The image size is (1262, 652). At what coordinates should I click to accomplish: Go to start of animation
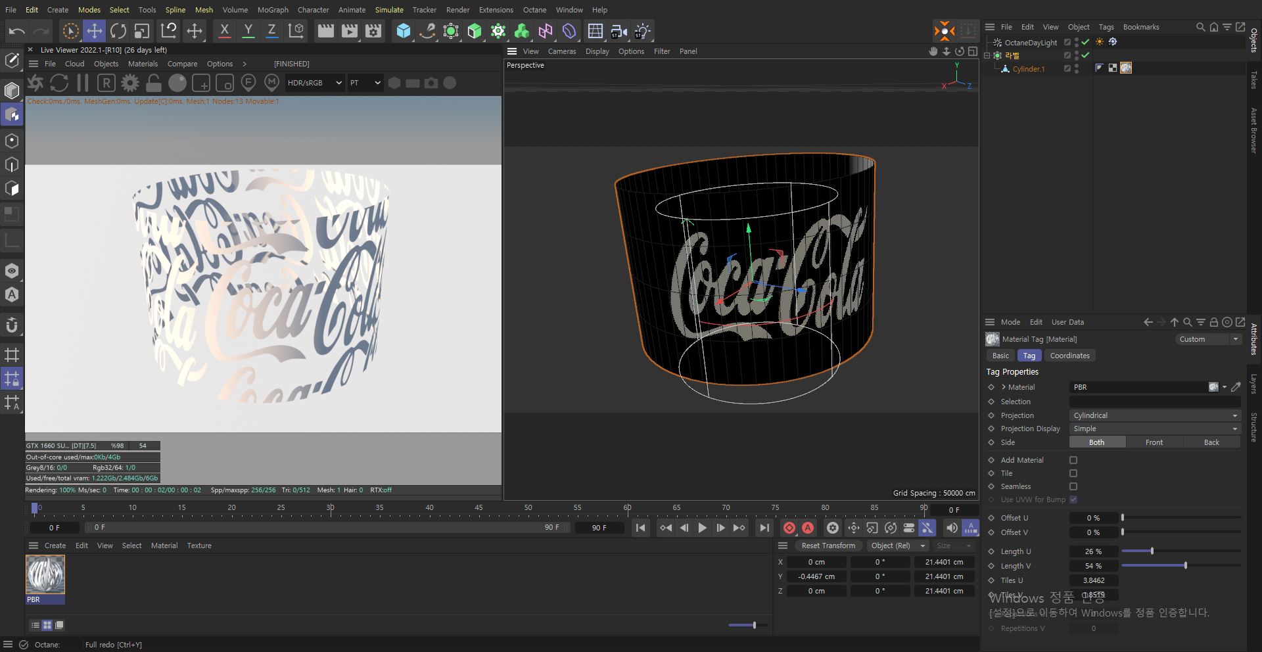click(x=640, y=528)
